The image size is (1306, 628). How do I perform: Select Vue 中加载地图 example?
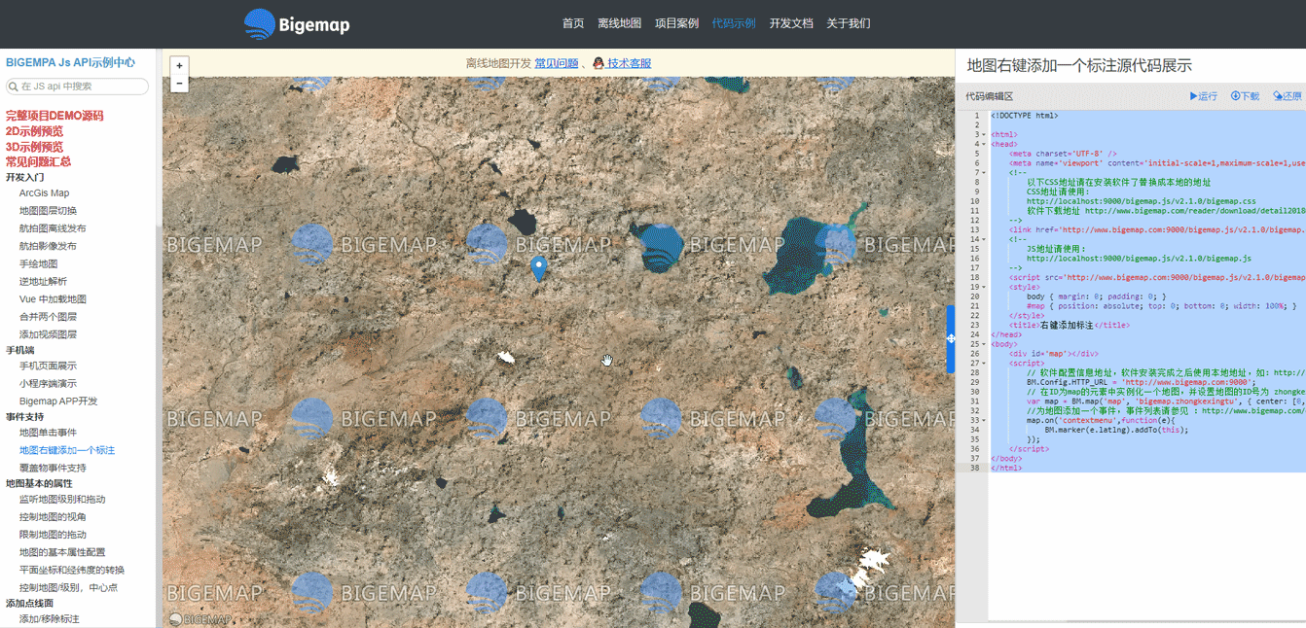coord(53,299)
